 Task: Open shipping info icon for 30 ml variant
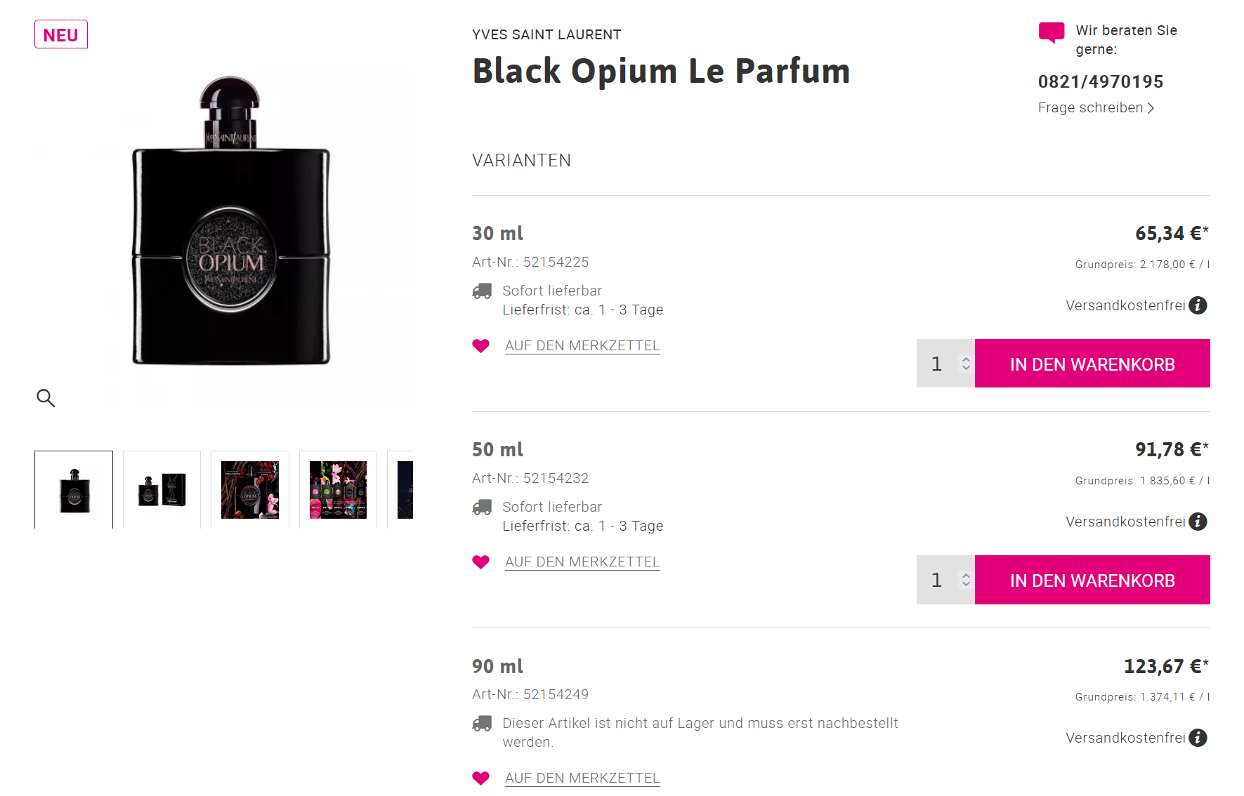pos(1198,305)
